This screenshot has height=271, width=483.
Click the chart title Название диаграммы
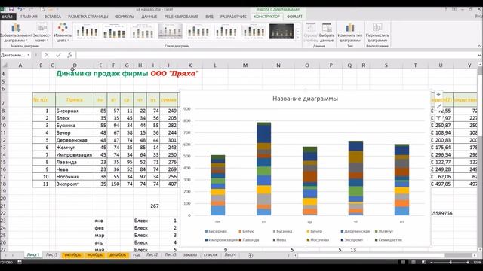point(305,99)
